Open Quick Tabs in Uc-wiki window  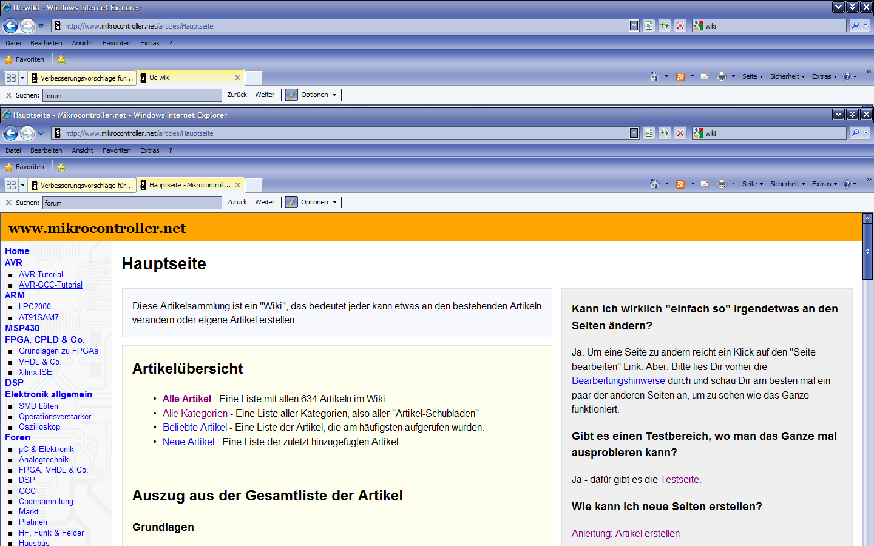point(11,78)
